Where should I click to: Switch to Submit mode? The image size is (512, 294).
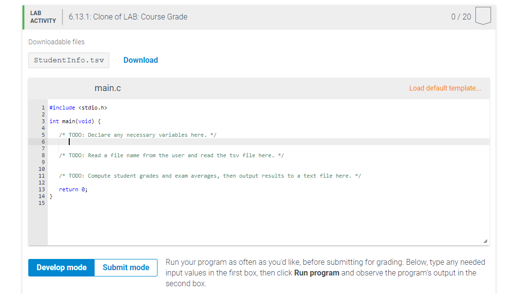pyautogui.click(x=125, y=267)
